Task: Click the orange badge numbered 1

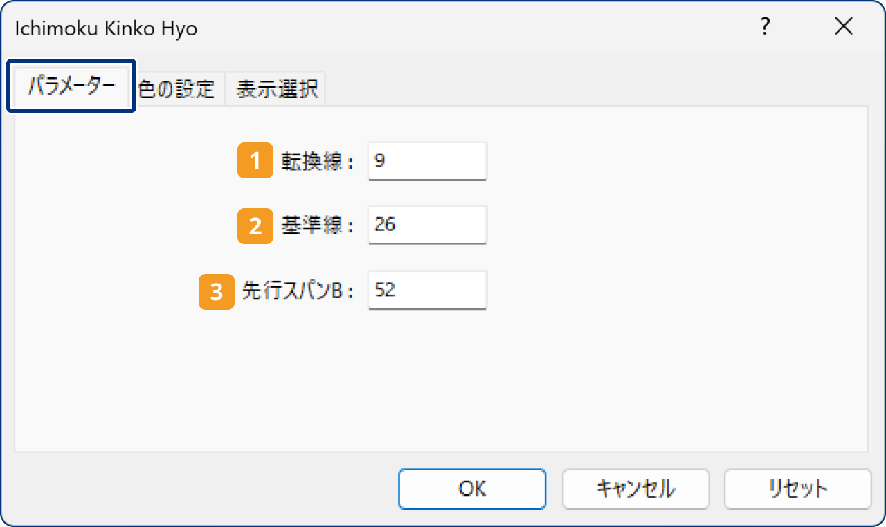Action: [x=255, y=160]
